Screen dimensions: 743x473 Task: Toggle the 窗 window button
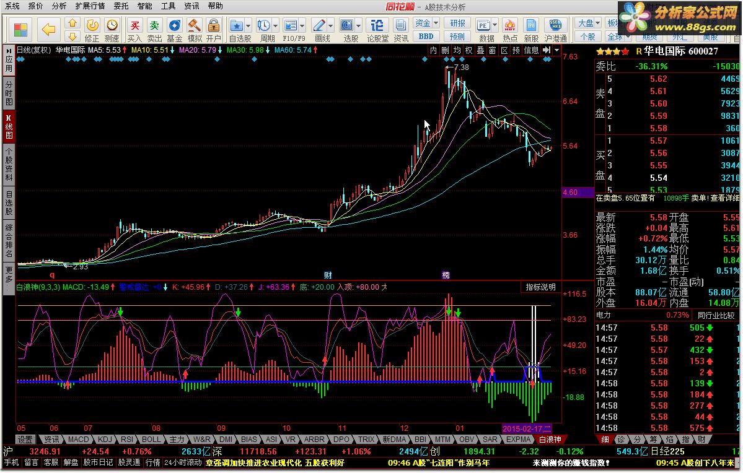[x=492, y=50]
